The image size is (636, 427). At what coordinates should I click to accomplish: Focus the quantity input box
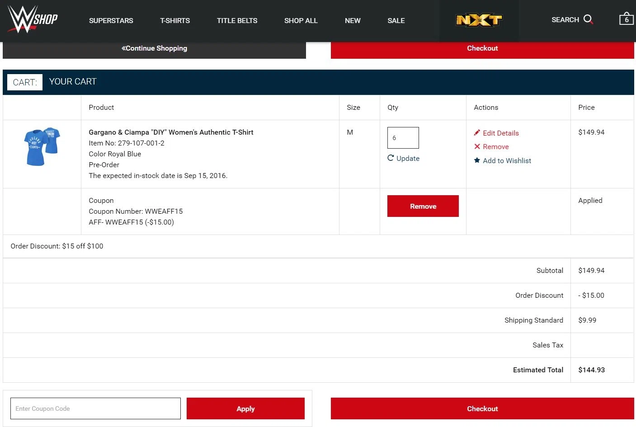pos(403,138)
